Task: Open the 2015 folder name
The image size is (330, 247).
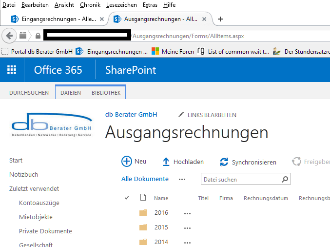Action: point(161,227)
